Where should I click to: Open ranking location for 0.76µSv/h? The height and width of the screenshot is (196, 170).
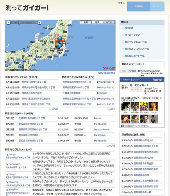142,192
